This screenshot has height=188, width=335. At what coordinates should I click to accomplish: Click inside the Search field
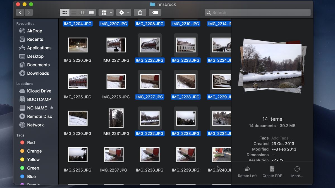point(257,12)
